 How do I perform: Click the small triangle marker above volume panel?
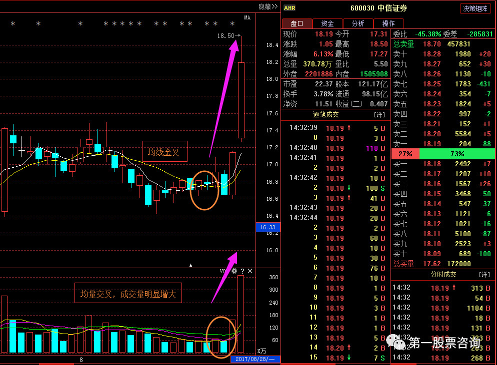[190, 265]
